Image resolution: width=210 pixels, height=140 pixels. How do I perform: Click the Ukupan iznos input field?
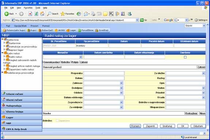point(186,107)
